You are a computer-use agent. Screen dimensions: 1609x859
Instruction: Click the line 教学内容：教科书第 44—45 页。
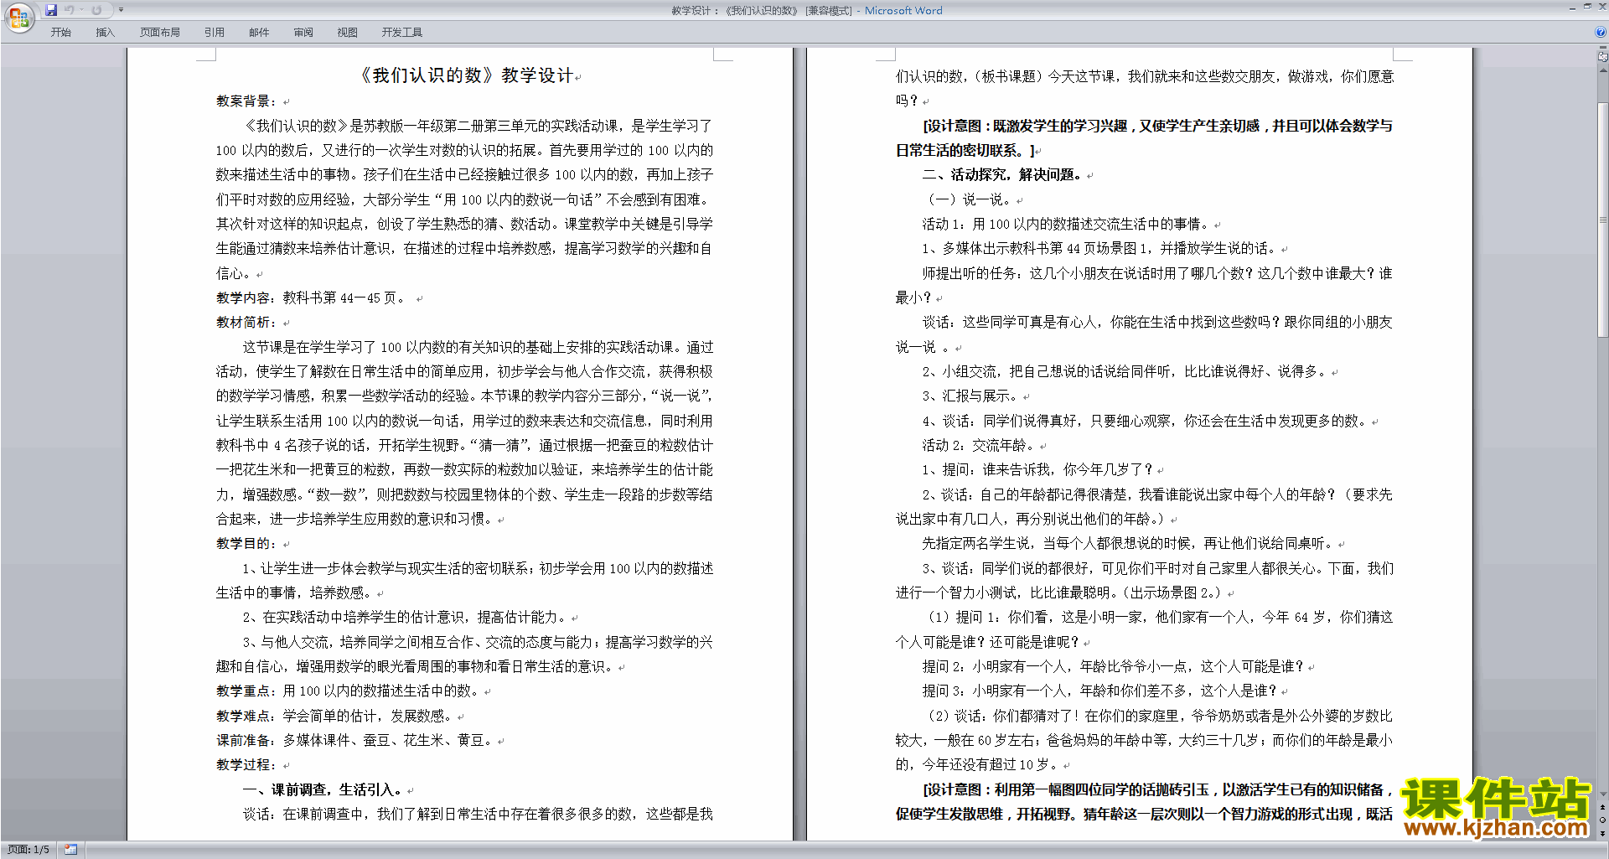tap(312, 298)
